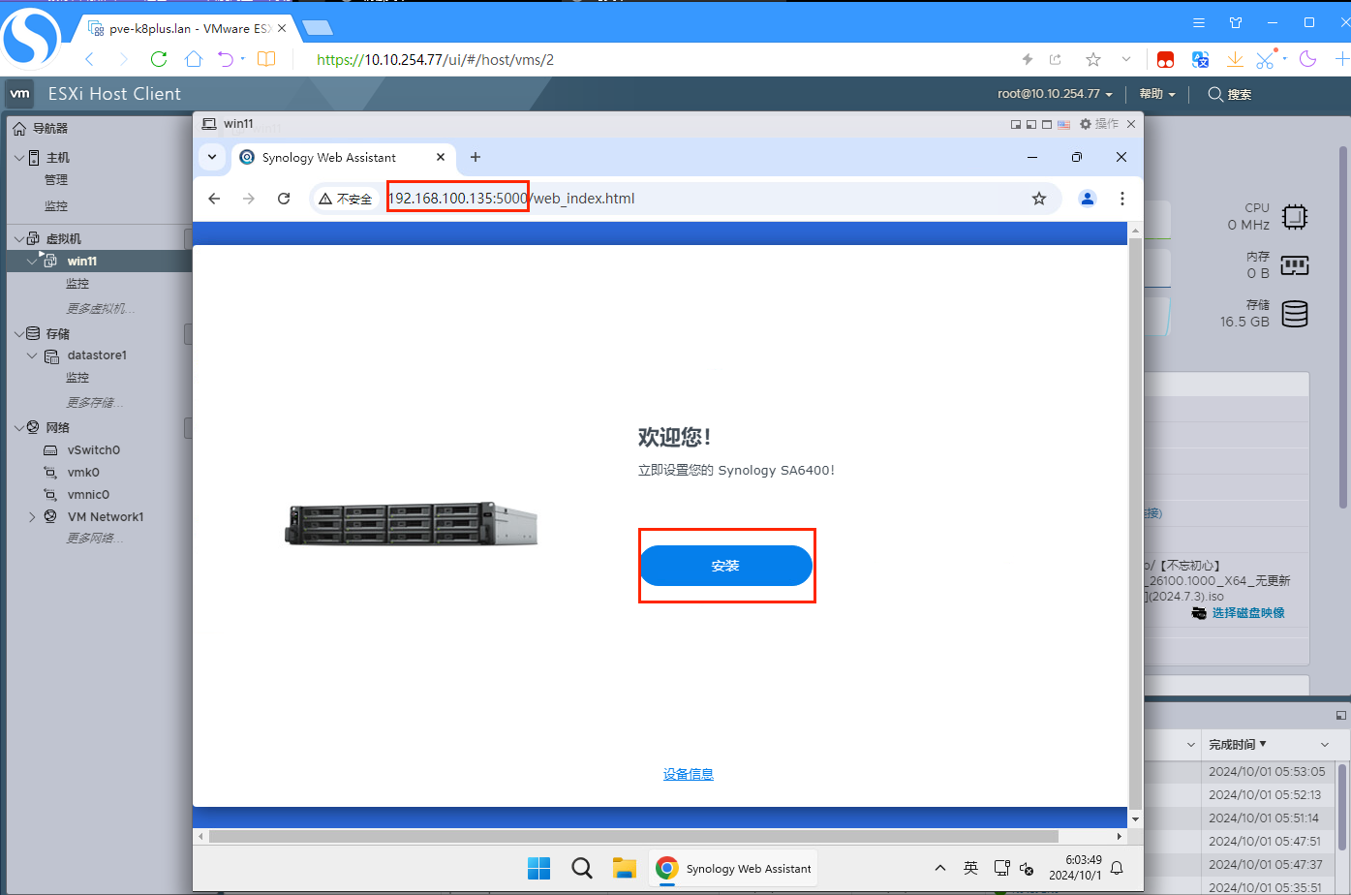
Task: Open the 设备信息 device info link
Action: click(689, 774)
